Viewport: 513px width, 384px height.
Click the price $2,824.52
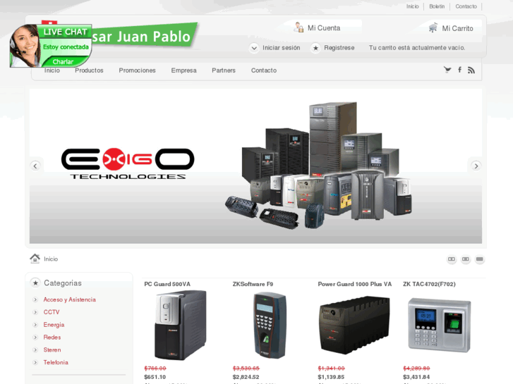click(246, 377)
